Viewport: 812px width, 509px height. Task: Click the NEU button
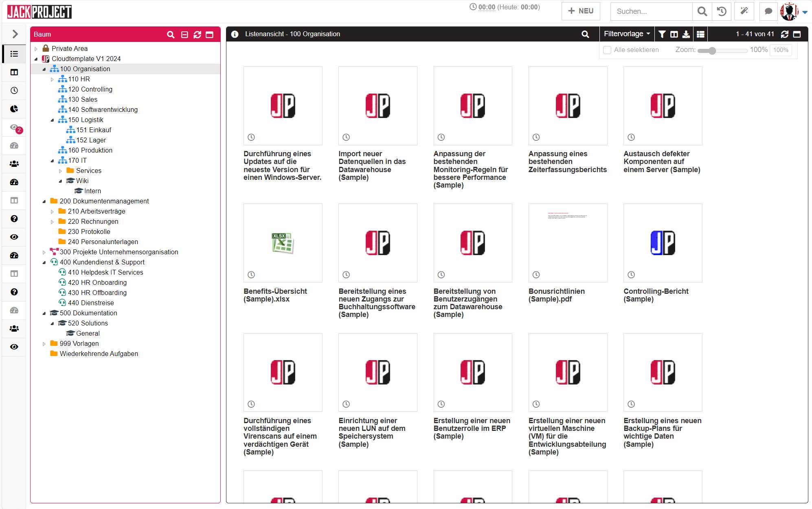[x=581, y=11]
